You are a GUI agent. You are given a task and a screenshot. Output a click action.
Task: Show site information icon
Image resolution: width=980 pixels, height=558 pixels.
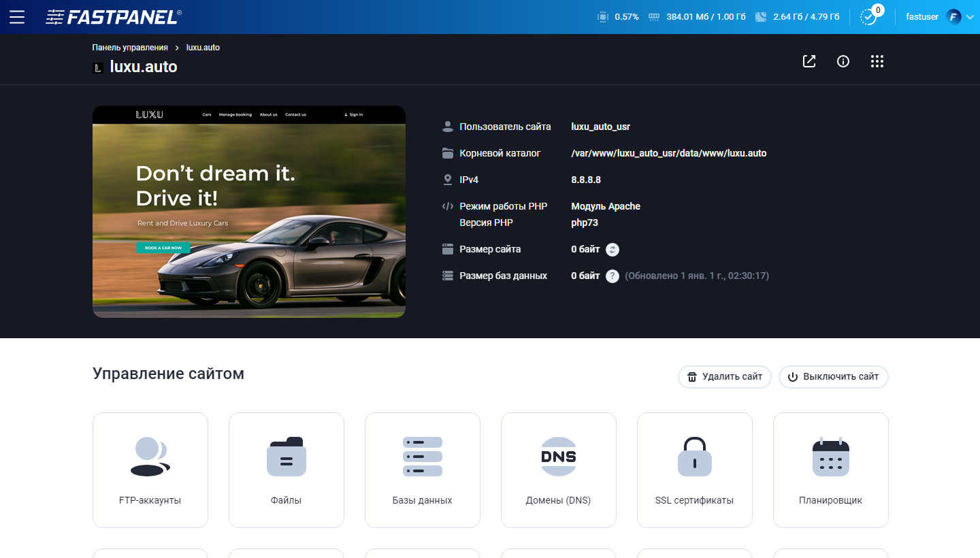(x=843, y=61)
